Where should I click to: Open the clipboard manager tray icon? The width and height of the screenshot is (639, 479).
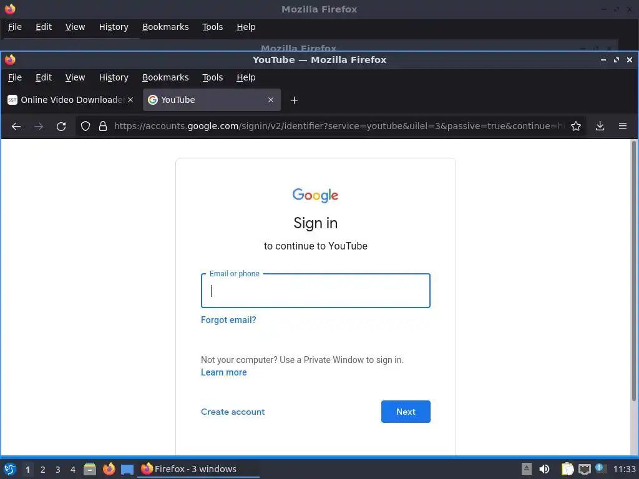click(x=567, y=469)
